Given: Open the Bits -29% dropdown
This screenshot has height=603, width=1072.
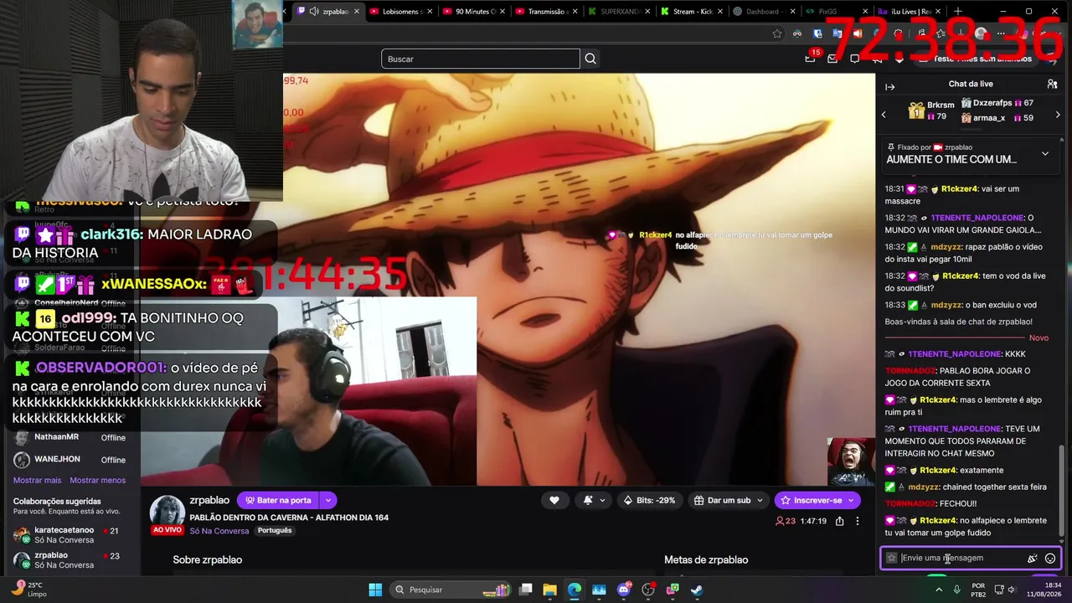Looking at the screenshot, I should (651, 500).
